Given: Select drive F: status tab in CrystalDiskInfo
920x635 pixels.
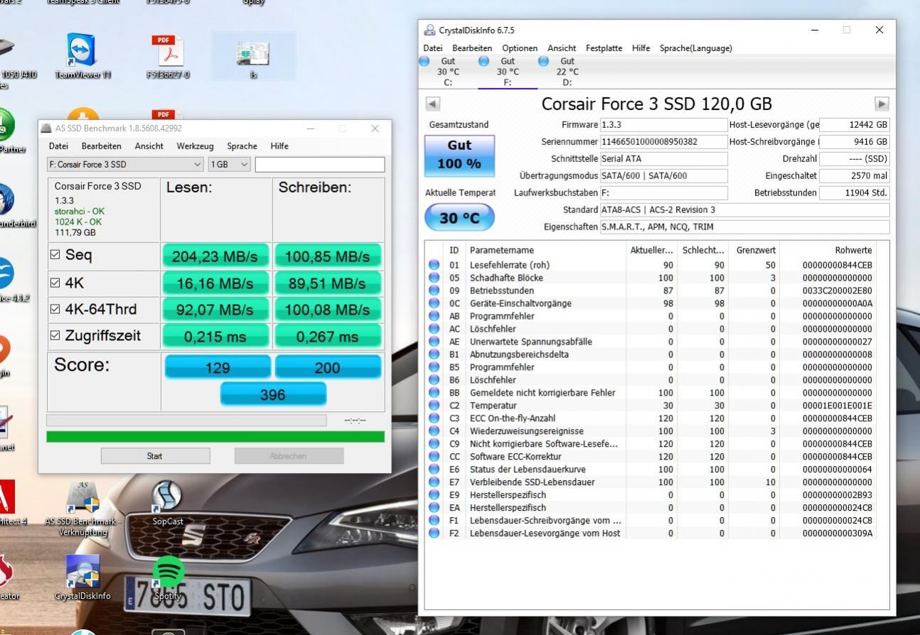Looking at the screenshot, I should (508, 72).
